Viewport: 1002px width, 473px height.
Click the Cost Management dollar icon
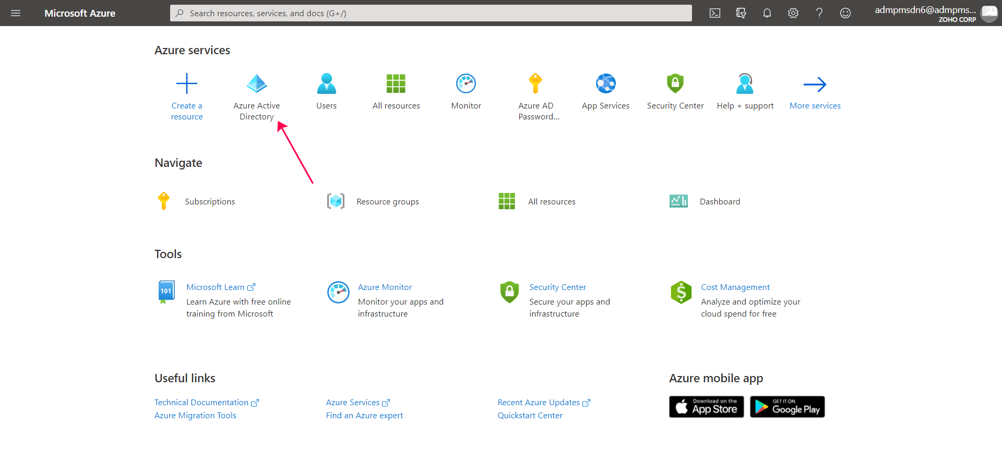pos(681,292)
